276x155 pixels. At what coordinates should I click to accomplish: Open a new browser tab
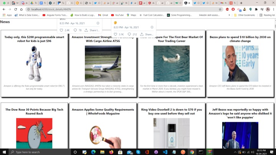(x=241, y=3)
